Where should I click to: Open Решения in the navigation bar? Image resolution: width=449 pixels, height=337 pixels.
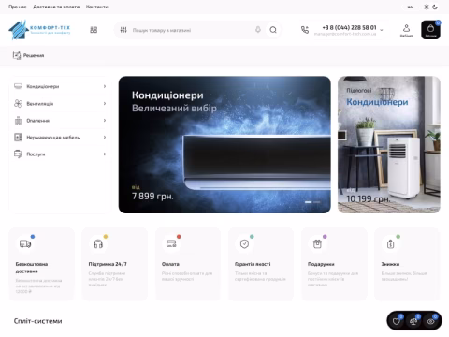tap(34, 55)
